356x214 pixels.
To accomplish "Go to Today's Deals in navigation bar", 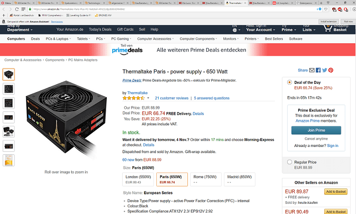I will point(100,30).
